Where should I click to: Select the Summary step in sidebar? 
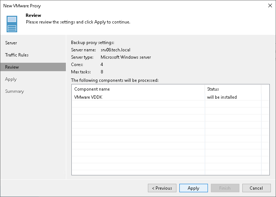(x=14, y=91)
